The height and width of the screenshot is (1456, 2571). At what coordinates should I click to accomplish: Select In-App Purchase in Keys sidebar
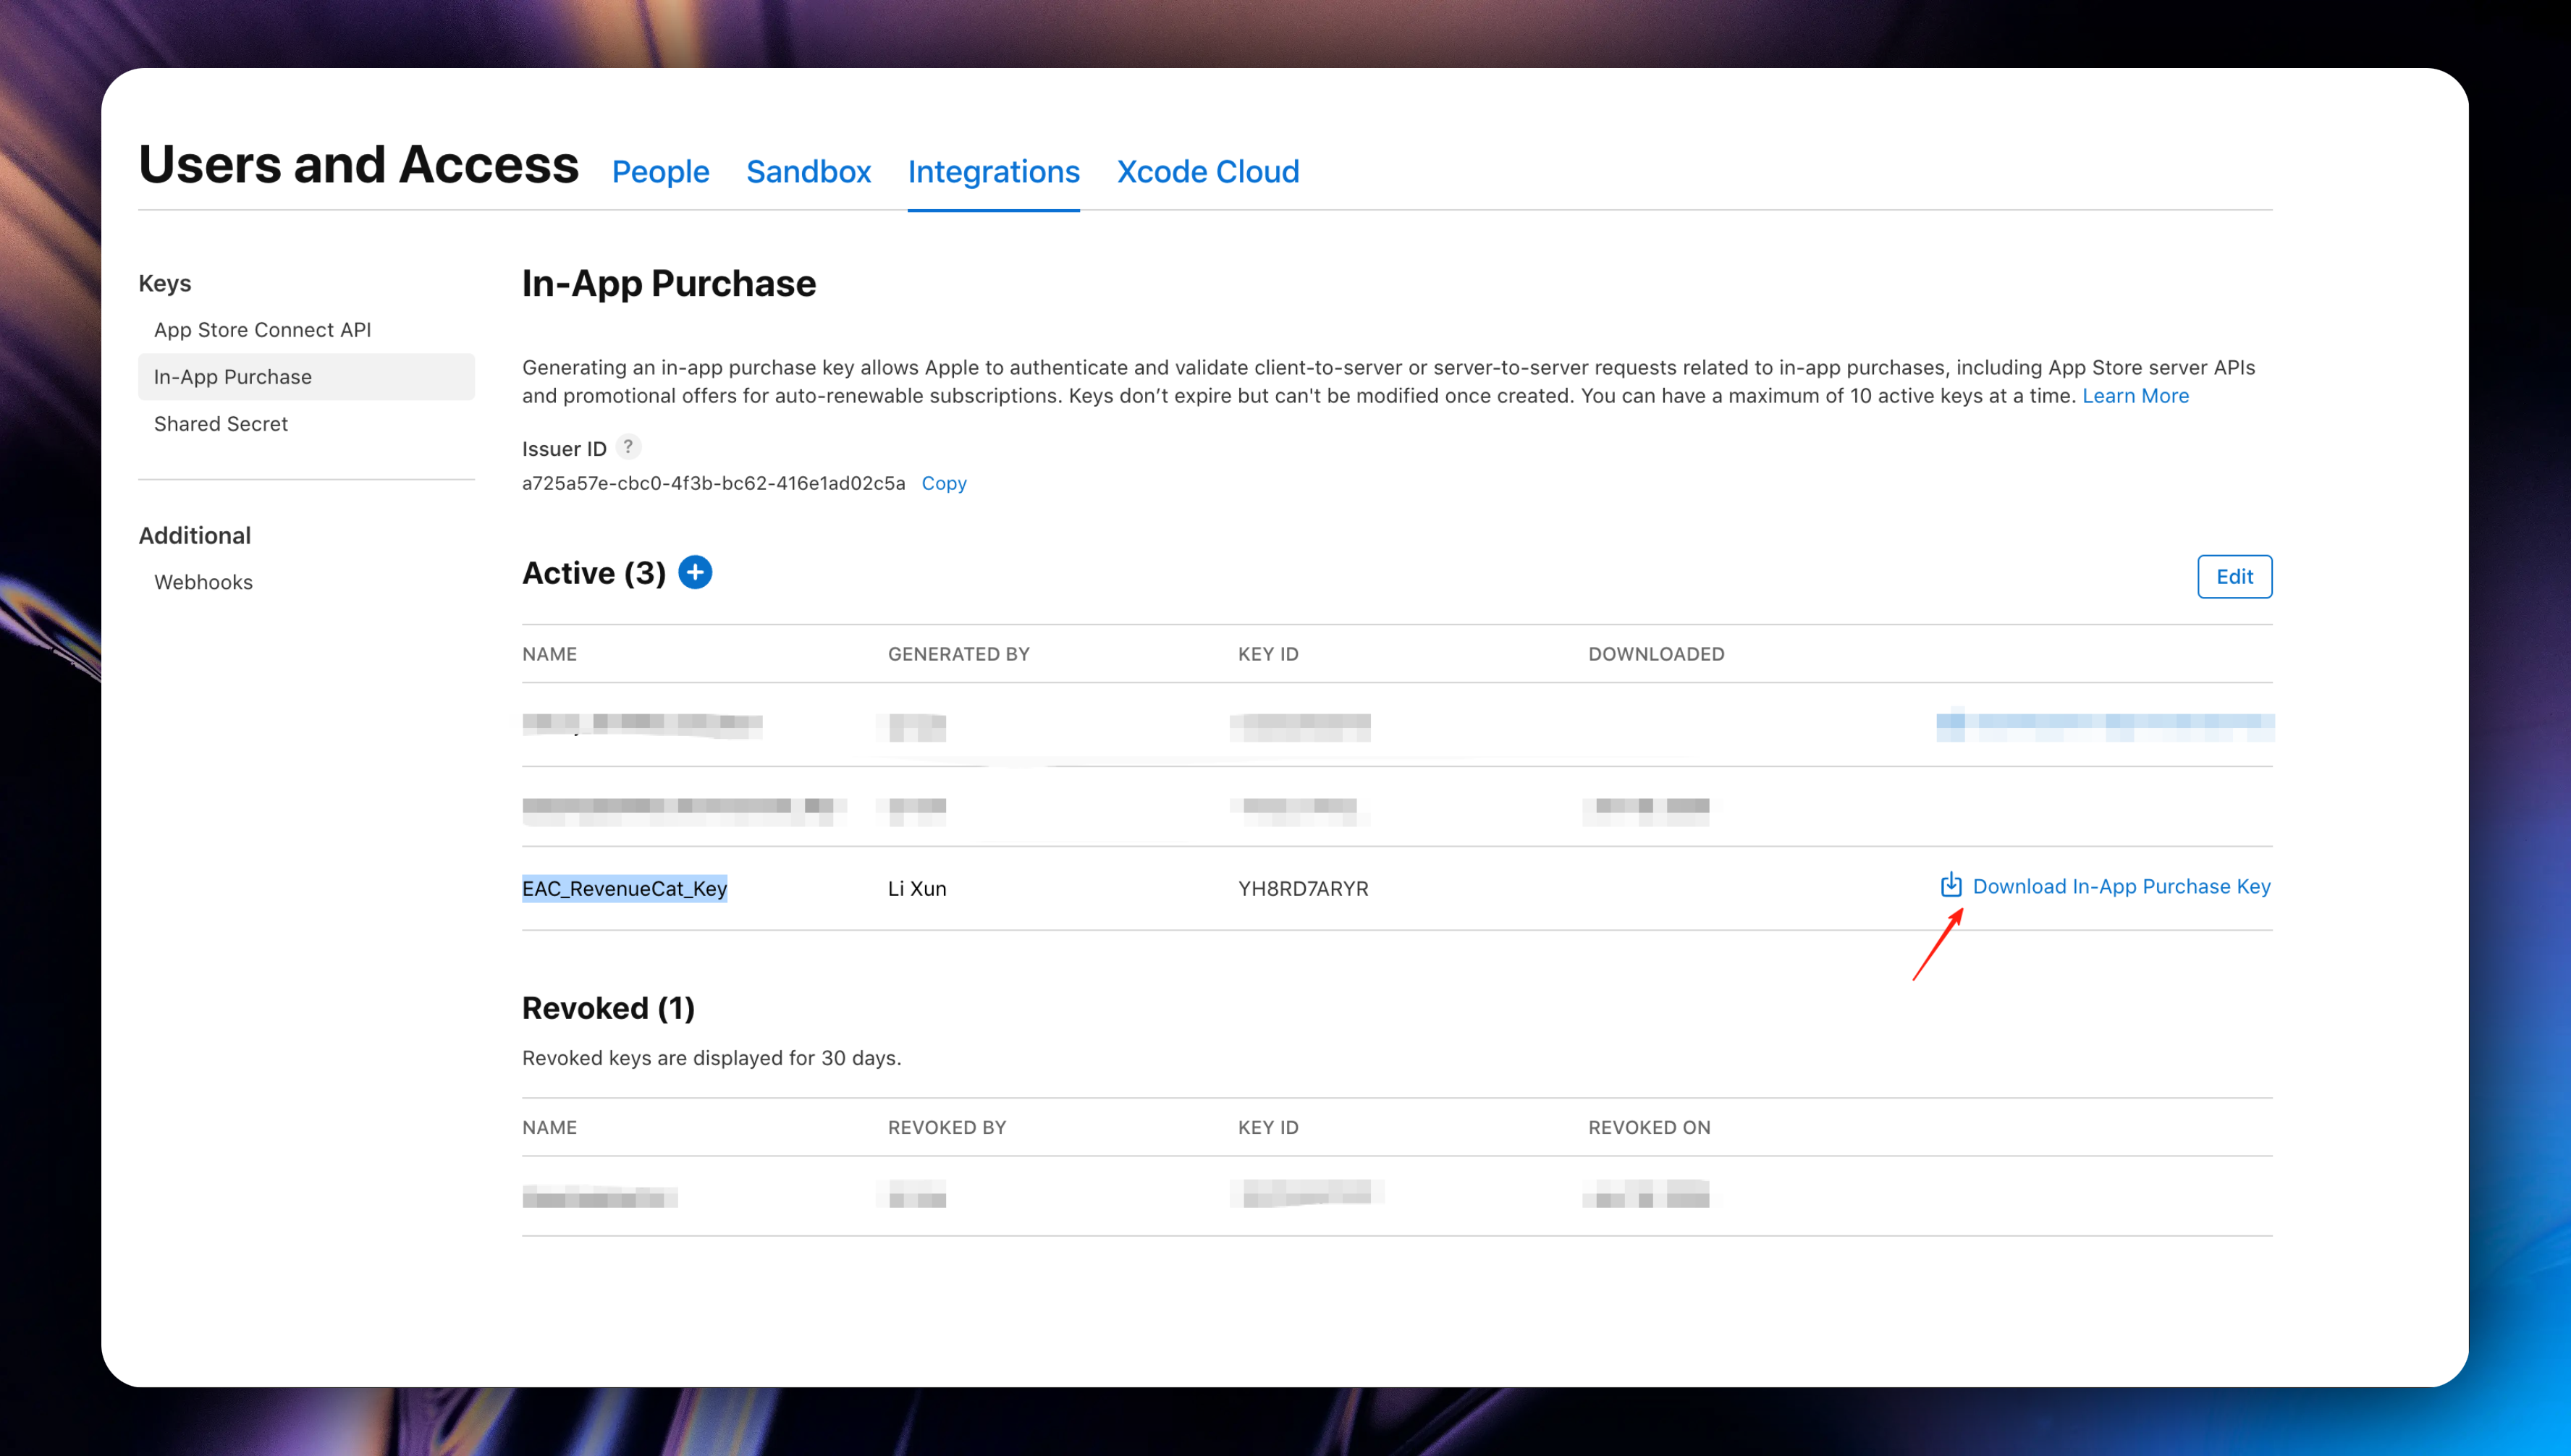tap(233, 377)
